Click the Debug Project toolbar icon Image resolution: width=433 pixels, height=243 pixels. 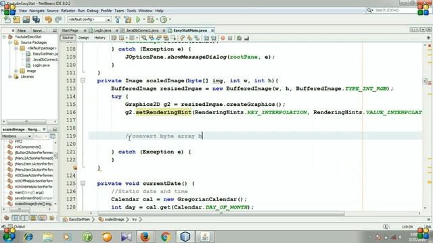click(x=150, y=20)
